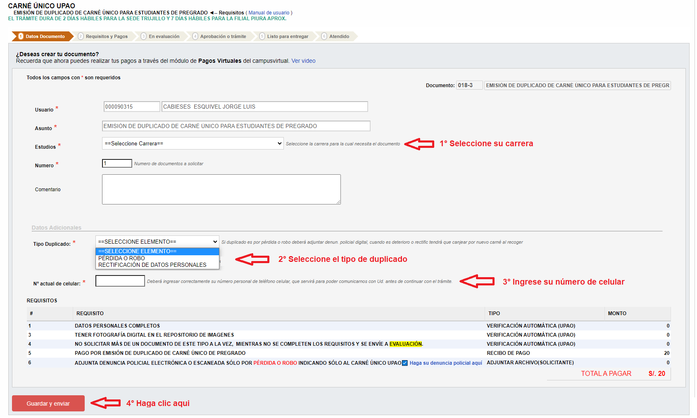Click the Ver video link
This screenshot has height=418, width=697.
point(303,61)
